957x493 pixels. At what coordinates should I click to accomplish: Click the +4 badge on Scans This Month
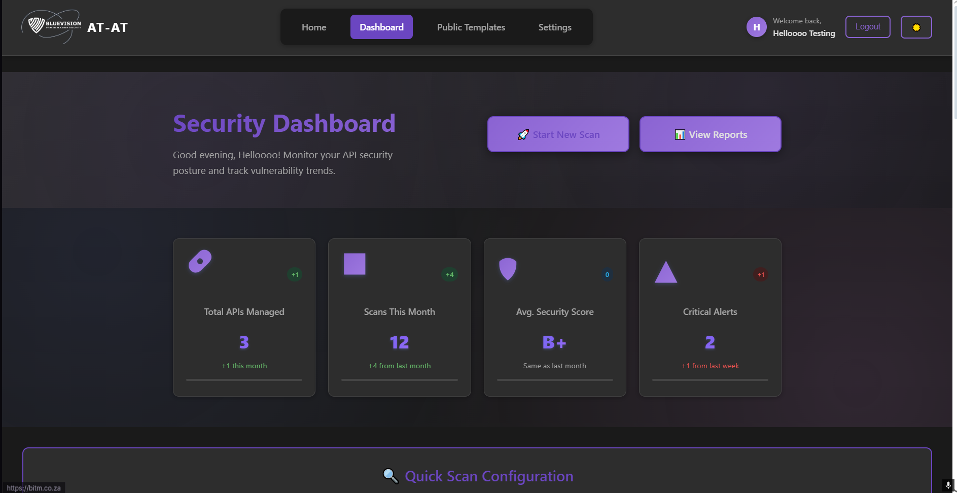point(450,274)
